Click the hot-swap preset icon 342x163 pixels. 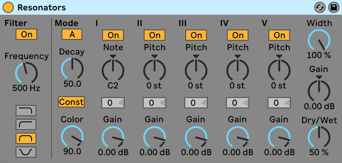coord(320,8)
